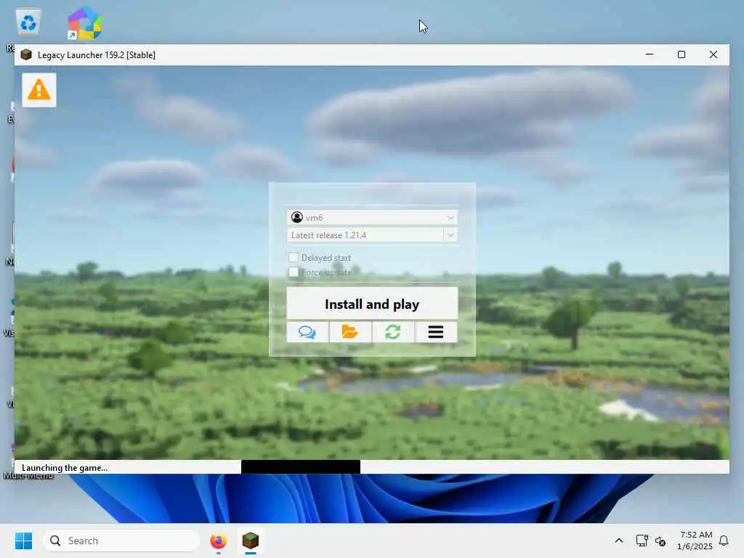The width and height of the screenshot is (744, 558).
Task: Open the Recycle Bin desktop icon
Action: pos(28,23)
